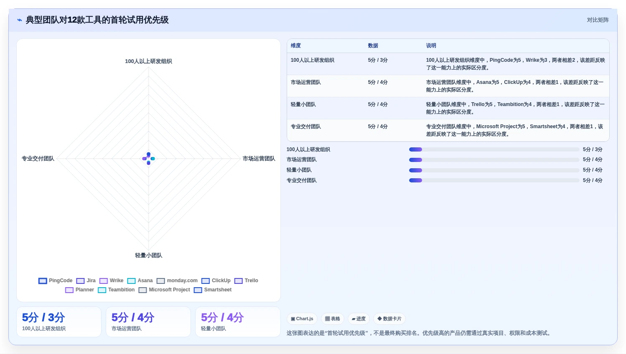Click the title 典型团队对12款工具的首轮试用优先级
The image size is (626, 354).
pos(97,20)
